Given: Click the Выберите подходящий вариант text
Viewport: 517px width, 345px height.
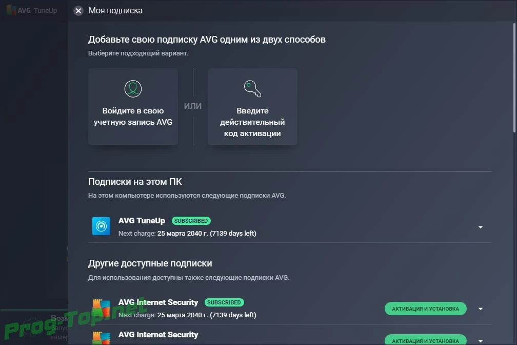Looking at the screenshot, I should click(x=138, y=53).
